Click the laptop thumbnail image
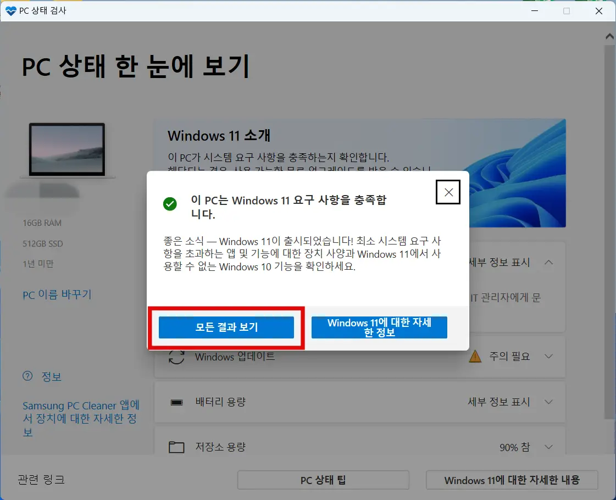The width and height of the screenshot is (616, 500). click(x=67, y=149)
